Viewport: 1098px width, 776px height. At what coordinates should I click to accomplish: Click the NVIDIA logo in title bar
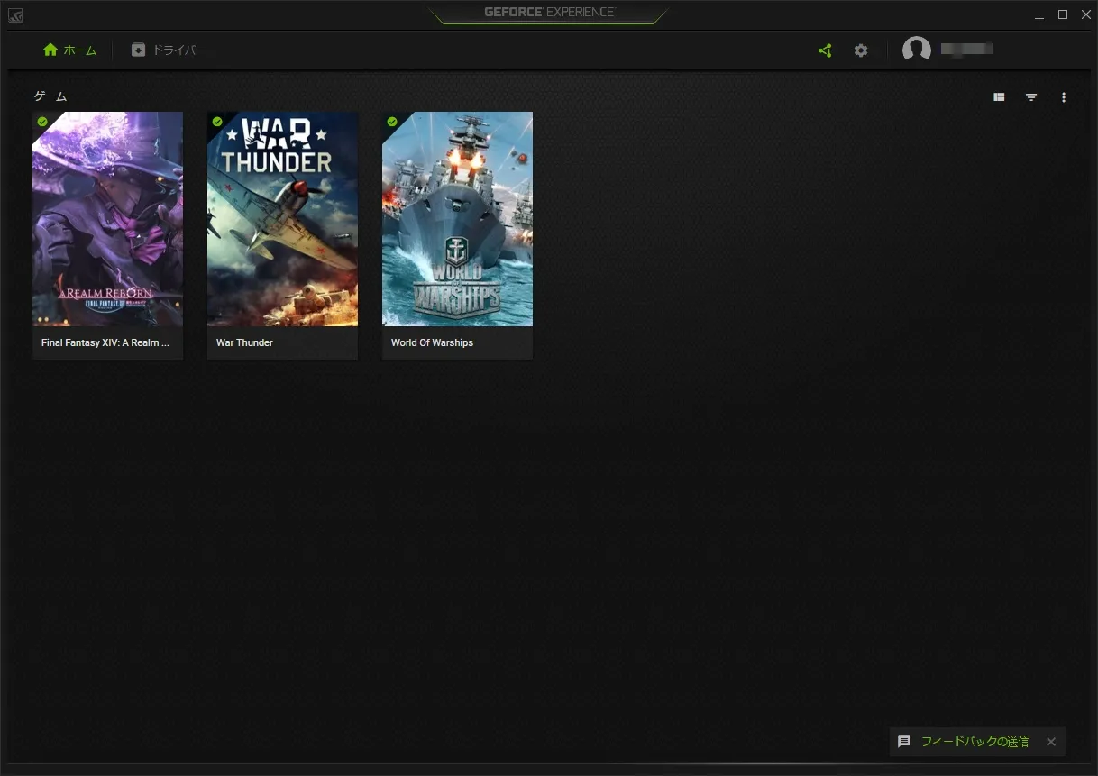15,14
